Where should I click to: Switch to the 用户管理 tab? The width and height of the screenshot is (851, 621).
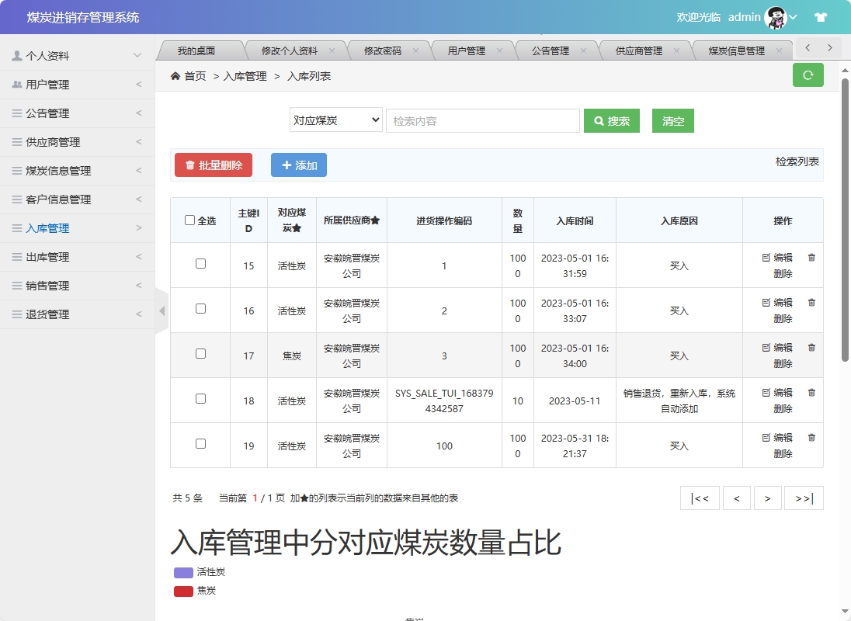[x=466, y=49]
